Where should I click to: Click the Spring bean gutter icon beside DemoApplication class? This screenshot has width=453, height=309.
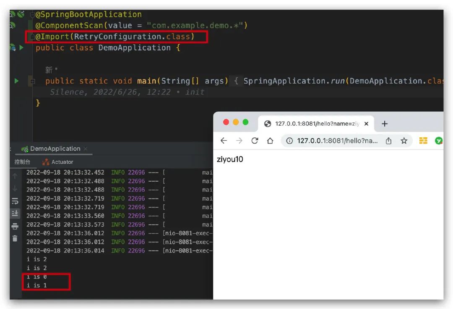pyautogui.click(x=13, y=47)
